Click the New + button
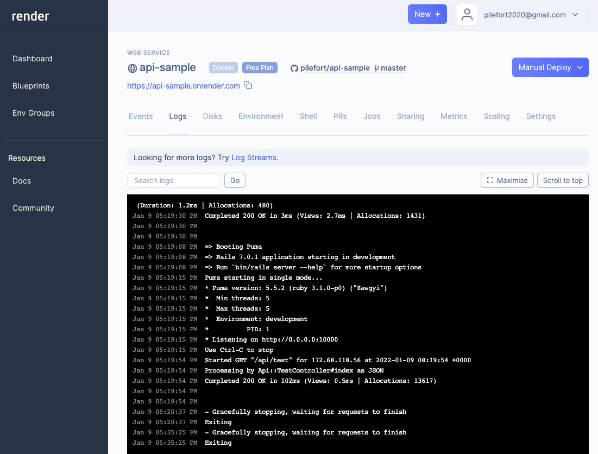The height and width of the screenshot is (454, 598). point(427,14)
